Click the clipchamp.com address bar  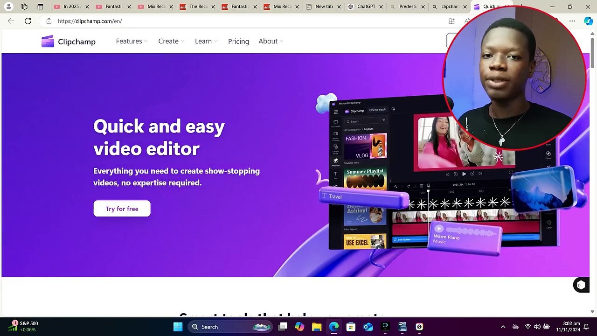pos(243,21)
